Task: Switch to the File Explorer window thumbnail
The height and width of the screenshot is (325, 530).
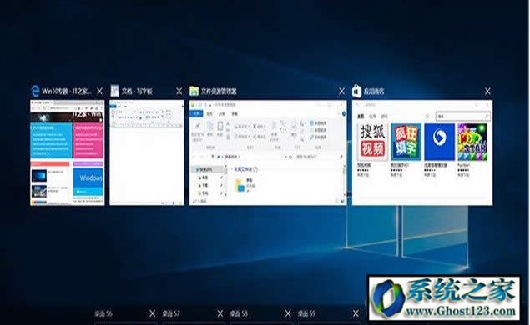Action: click(x=268, y=152)
